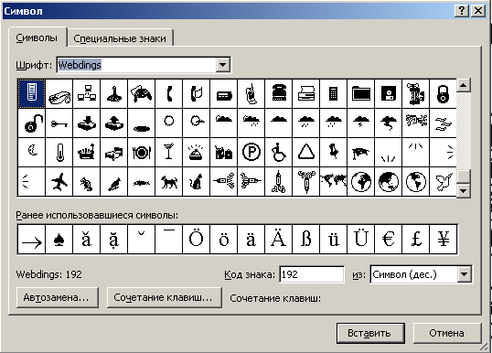492x353 pixels.
Task: Select the airplane symbol in the grid
Action: tap(59, 182)
